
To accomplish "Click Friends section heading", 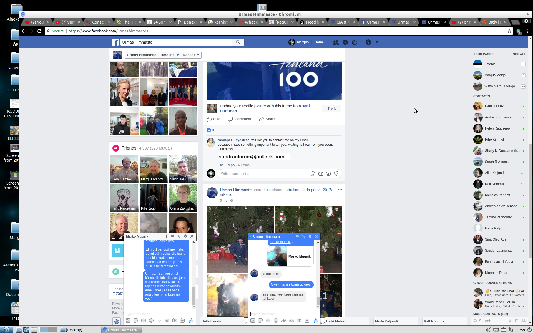I will pyautogui.click(x=129, y=148).
